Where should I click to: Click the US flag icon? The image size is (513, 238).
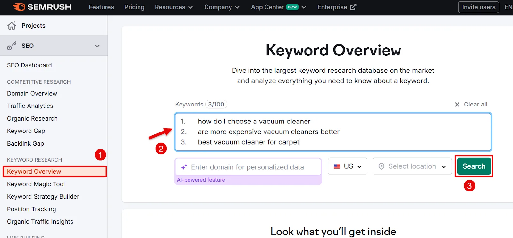coord(337,166)
